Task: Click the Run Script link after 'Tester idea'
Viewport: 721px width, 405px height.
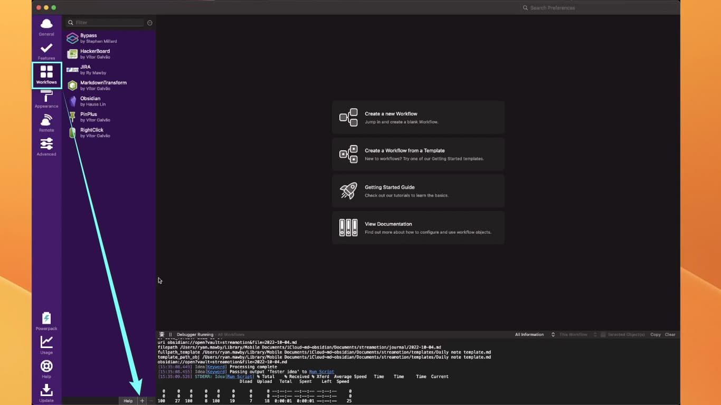Action: [321, 372]
